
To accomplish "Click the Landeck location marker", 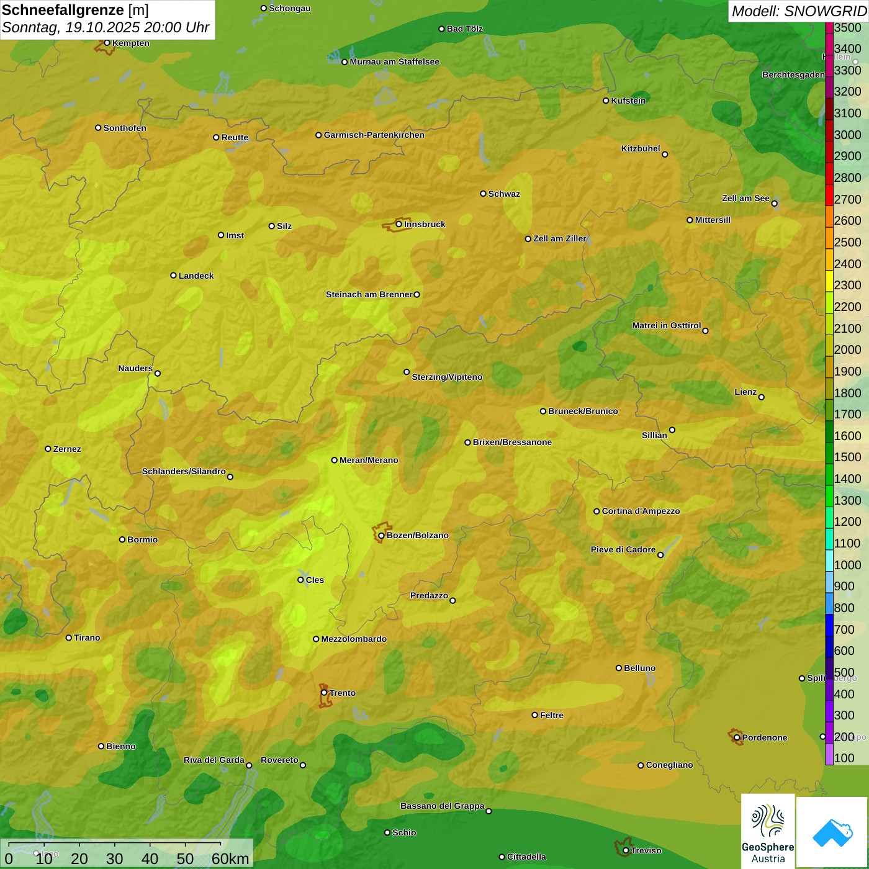I will (x=173, y=276).
